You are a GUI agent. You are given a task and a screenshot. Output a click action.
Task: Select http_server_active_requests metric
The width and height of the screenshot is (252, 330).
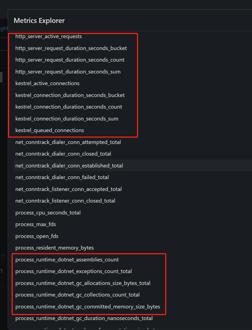48,36
